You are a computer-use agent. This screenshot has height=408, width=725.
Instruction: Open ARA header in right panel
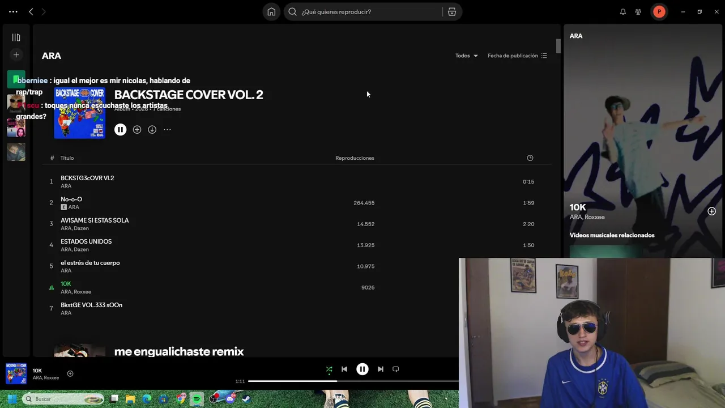pos(576,36)
